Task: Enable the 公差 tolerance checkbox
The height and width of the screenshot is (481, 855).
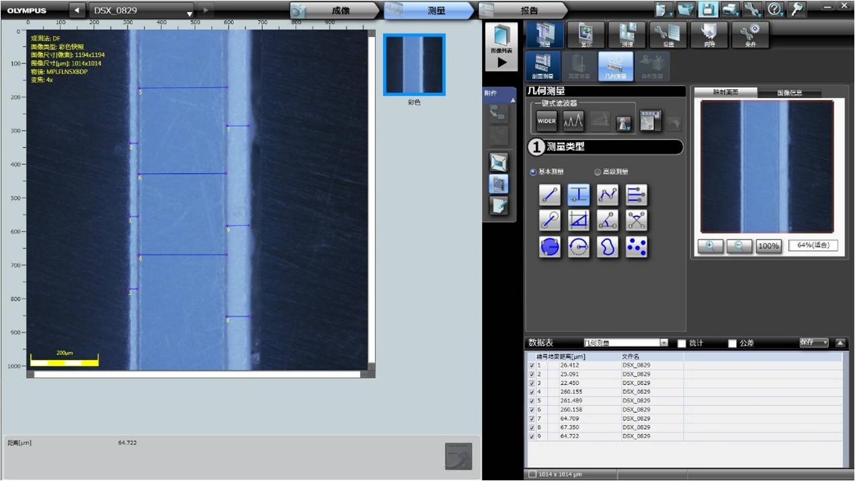Action: (x=733, y=343)
